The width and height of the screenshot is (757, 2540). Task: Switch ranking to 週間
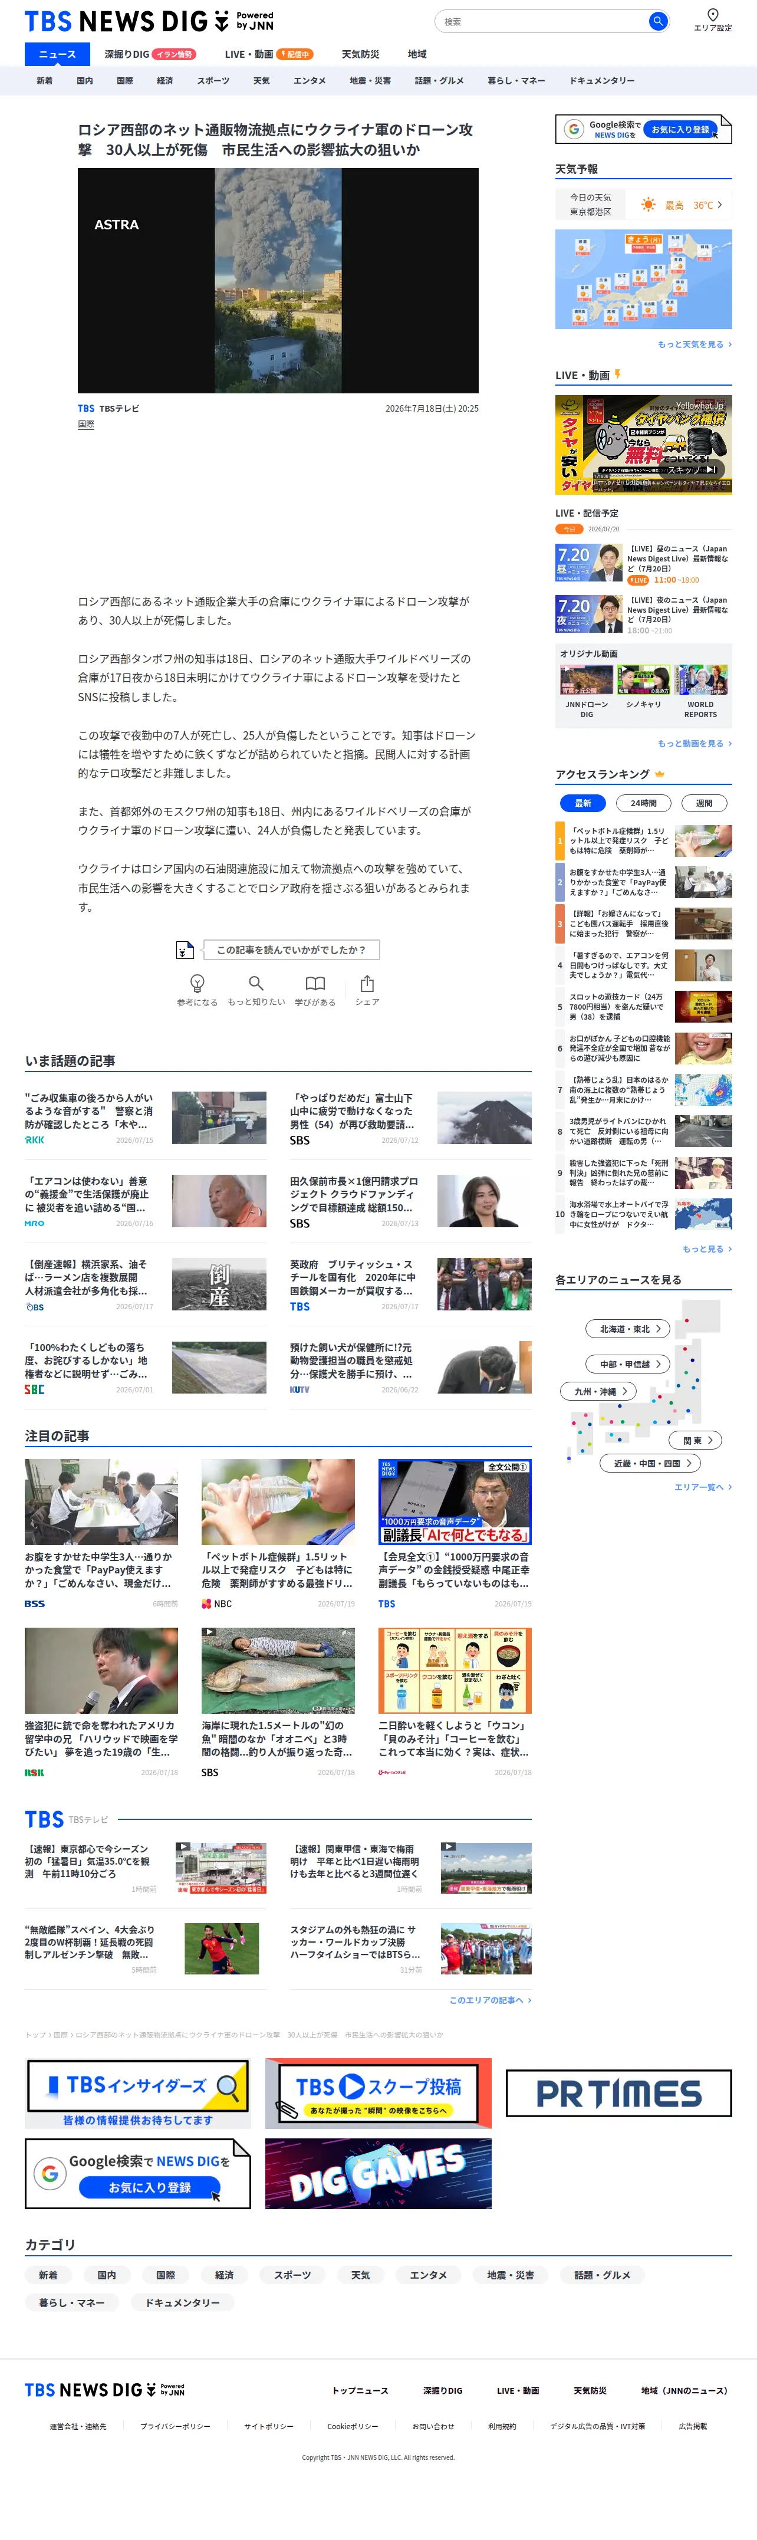click(x=704, y=803)
